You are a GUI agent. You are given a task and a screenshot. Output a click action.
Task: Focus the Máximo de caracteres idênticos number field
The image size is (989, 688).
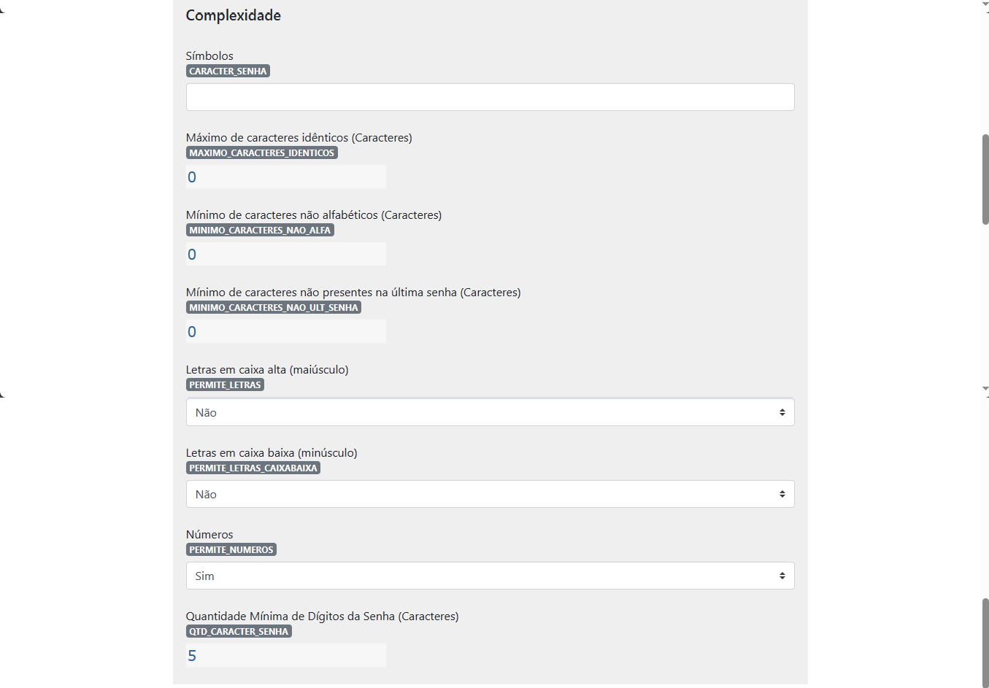286,177
